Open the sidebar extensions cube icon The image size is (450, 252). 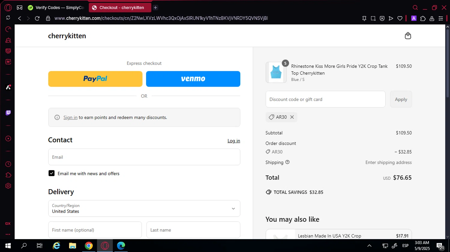tap(8, 175)
